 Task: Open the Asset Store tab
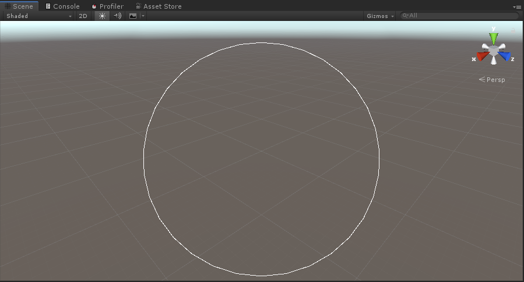pos(159,6)
